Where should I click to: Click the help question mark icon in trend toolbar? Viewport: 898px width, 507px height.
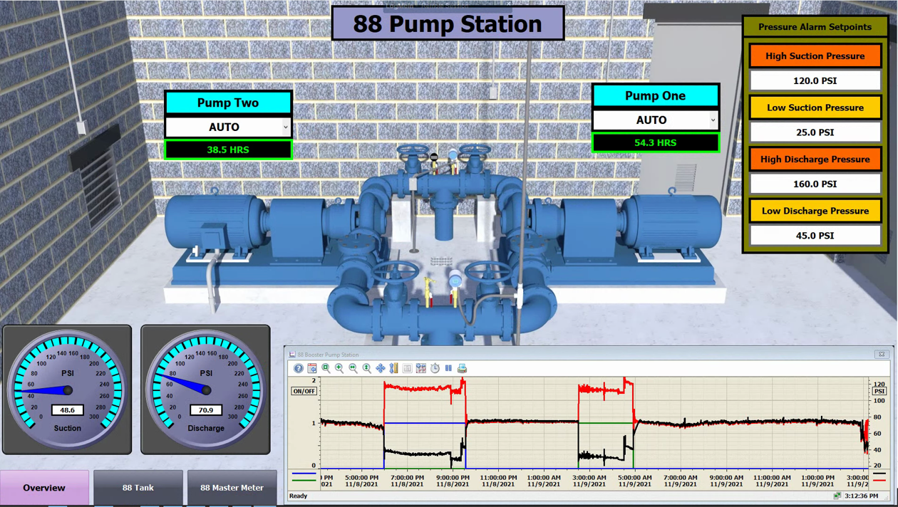(299, 368)
